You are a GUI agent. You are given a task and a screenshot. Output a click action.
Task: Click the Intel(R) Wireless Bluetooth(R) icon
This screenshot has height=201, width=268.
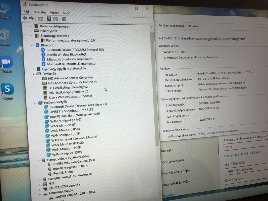click(x=43, y=55)
